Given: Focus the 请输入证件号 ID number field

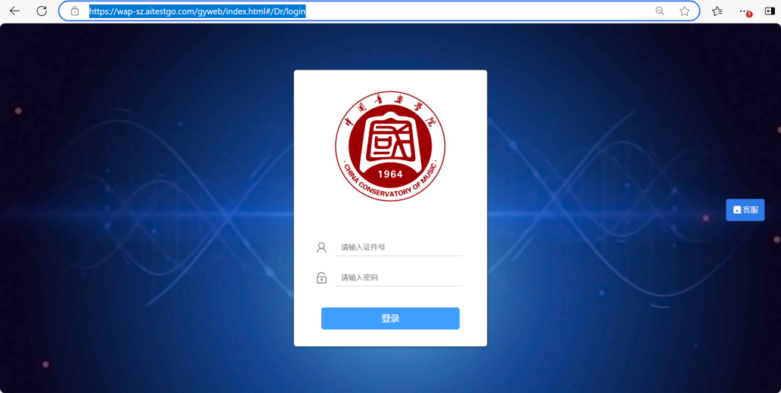Looking at the screenshot, I should click(x=399, y=247).
